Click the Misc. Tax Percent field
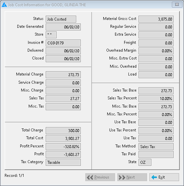Screen dimensions: 184x186 [x=156, y=114]
